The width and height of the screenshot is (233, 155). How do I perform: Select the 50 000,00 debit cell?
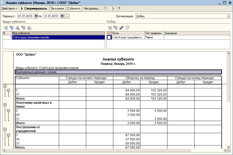coord(127,143)
